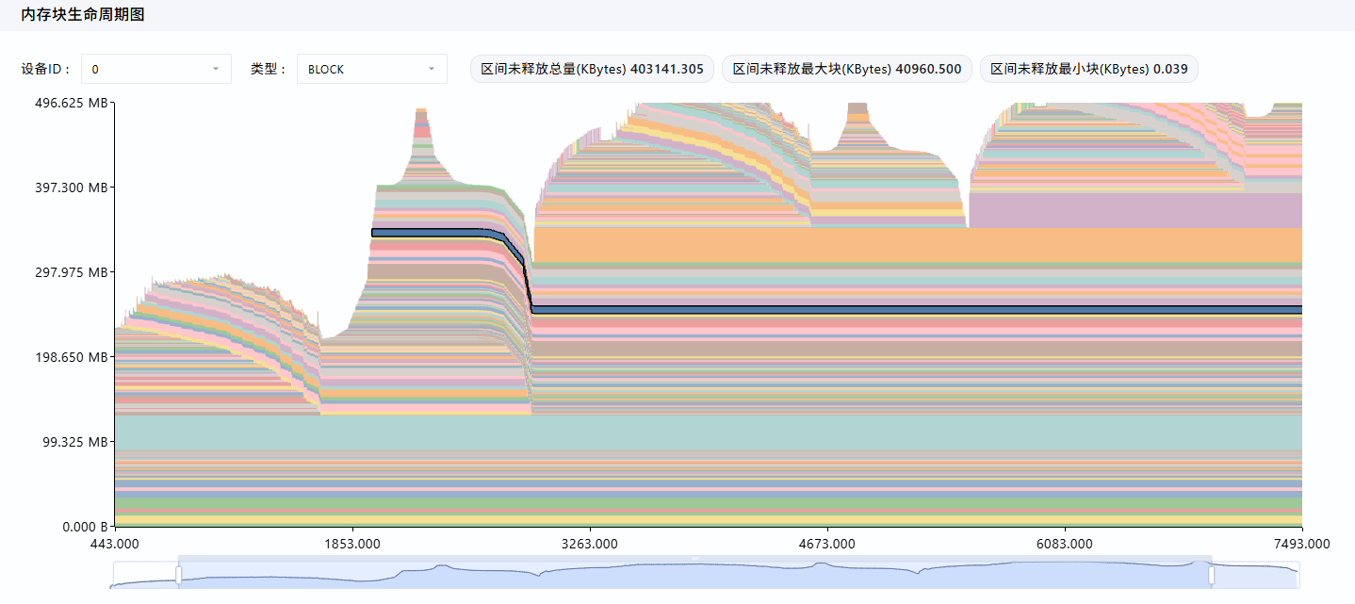Click the 397.300 MB axis label

click(73, 188)
